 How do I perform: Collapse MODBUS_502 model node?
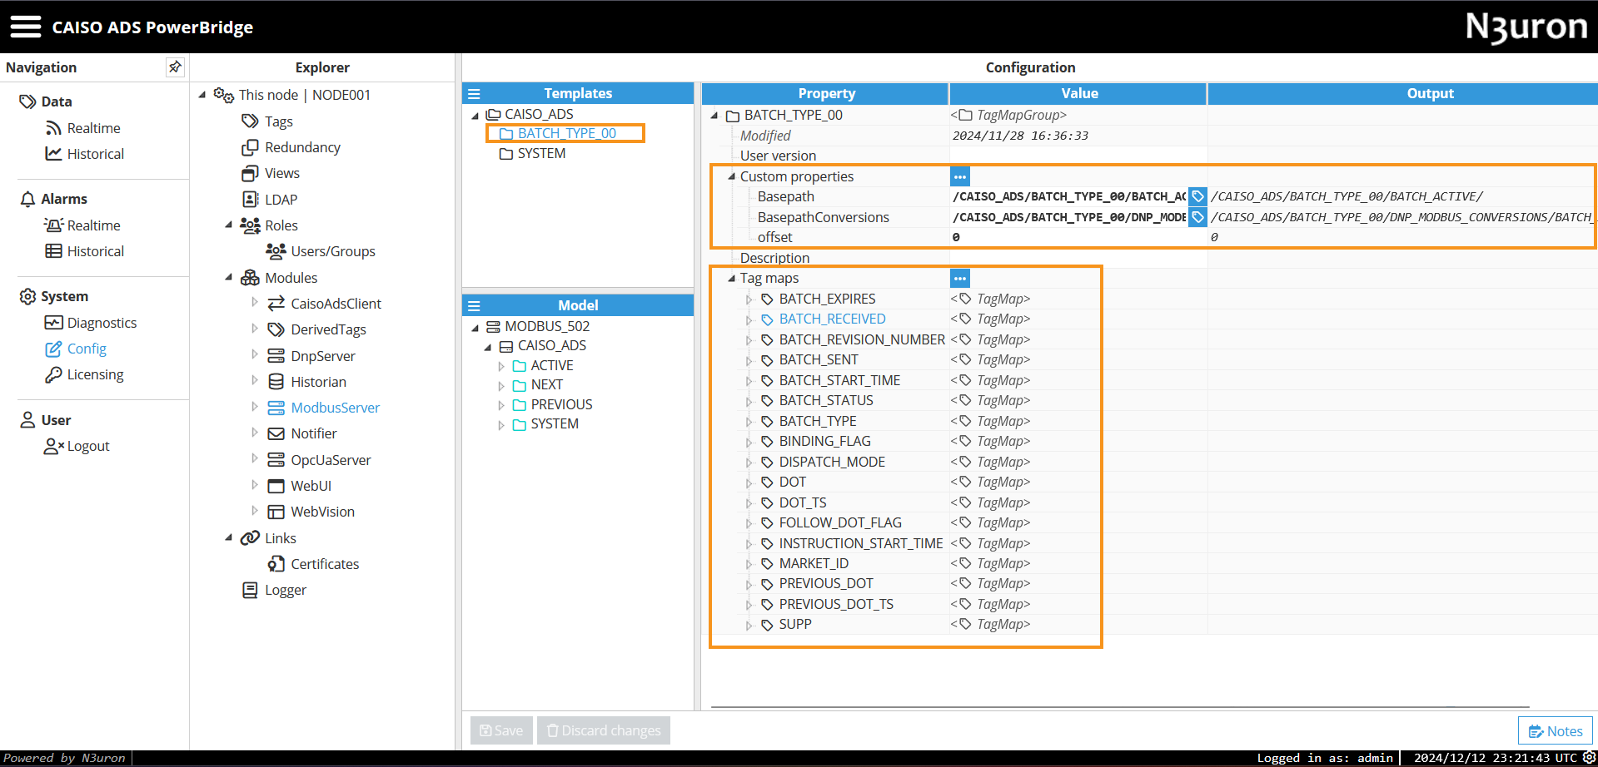coord(475,327)
